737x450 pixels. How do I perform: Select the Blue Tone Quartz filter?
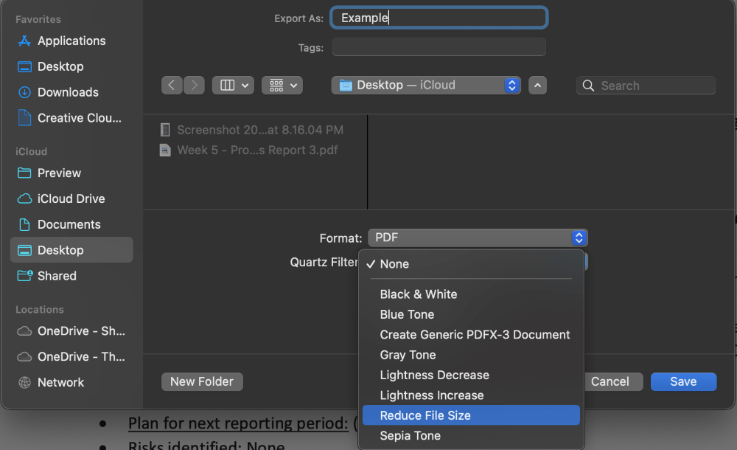[x=407, y=314]
